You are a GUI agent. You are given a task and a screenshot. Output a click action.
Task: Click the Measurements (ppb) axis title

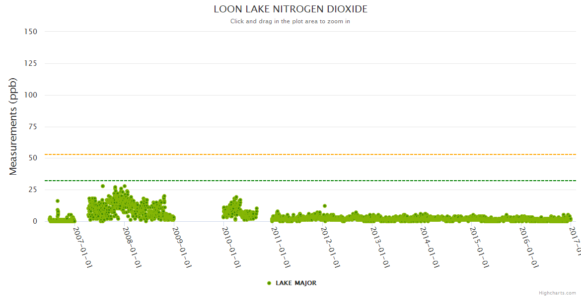coord(13,126)
